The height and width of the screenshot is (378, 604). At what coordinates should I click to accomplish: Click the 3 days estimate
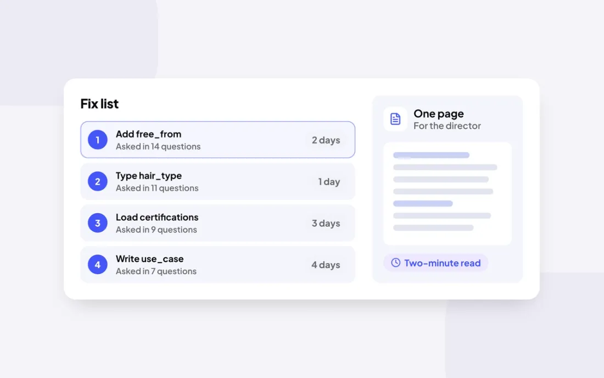(326, 223)
